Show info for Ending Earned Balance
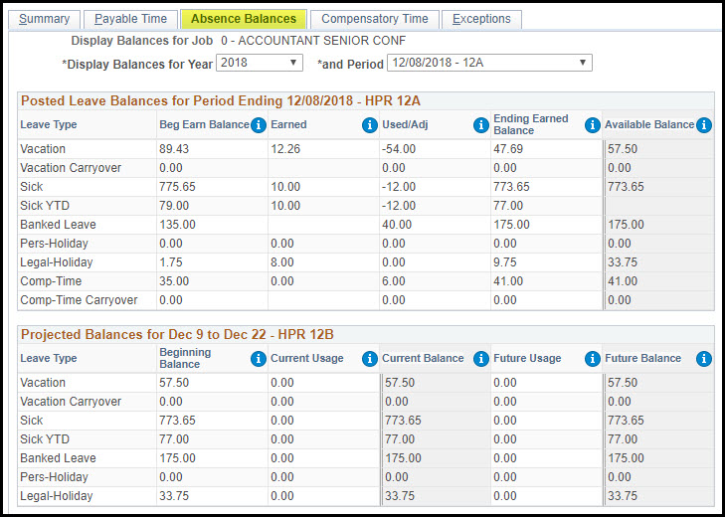The height and width of the screenshot is (517, 725). click(593, 125)
